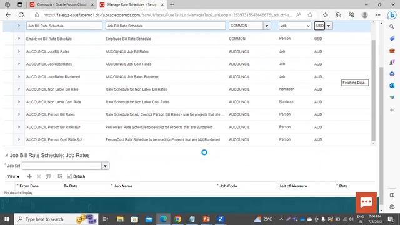The width and height of the screenshot is (400, 225).
Task: Open the Freeze column icon
Action: coord(48,176)
